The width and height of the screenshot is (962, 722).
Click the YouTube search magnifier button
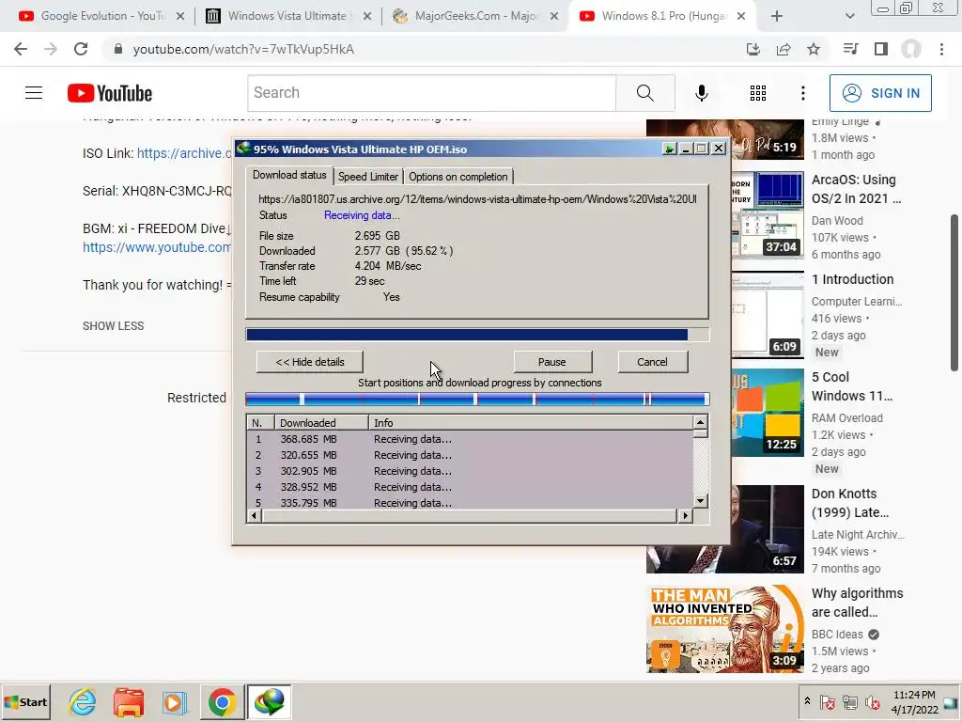pyautogui.click(x=644, y=93)
